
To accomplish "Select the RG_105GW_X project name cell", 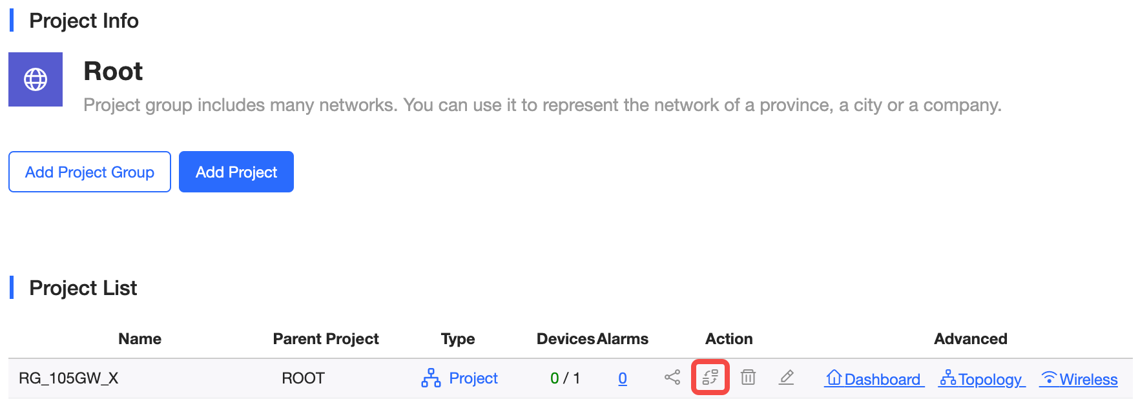I will [68, 378].
